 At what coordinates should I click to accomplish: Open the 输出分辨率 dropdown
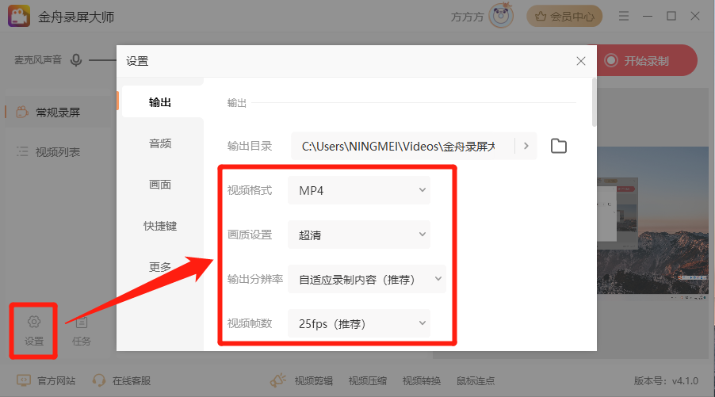tap(367, 279)
